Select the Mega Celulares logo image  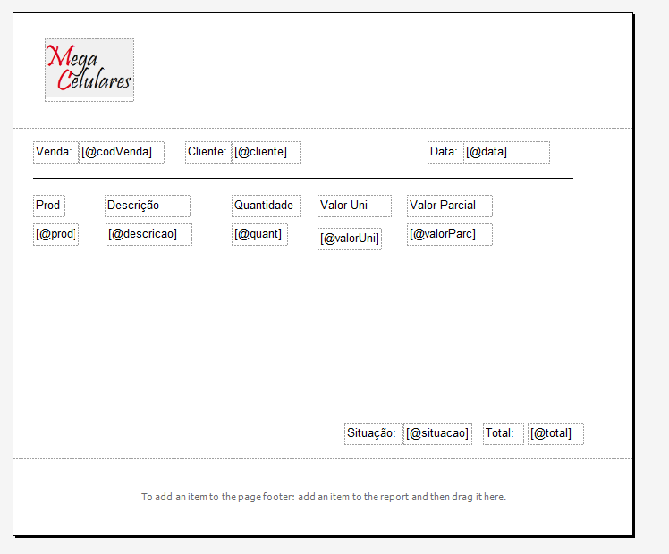click(x=89, y=71)
